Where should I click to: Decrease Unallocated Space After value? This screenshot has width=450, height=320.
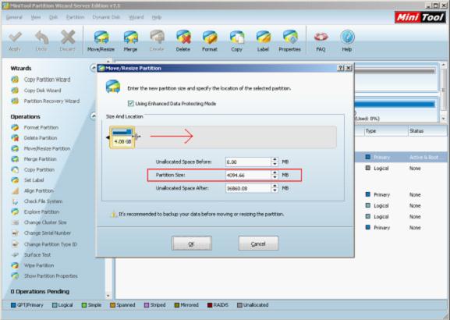275,190
